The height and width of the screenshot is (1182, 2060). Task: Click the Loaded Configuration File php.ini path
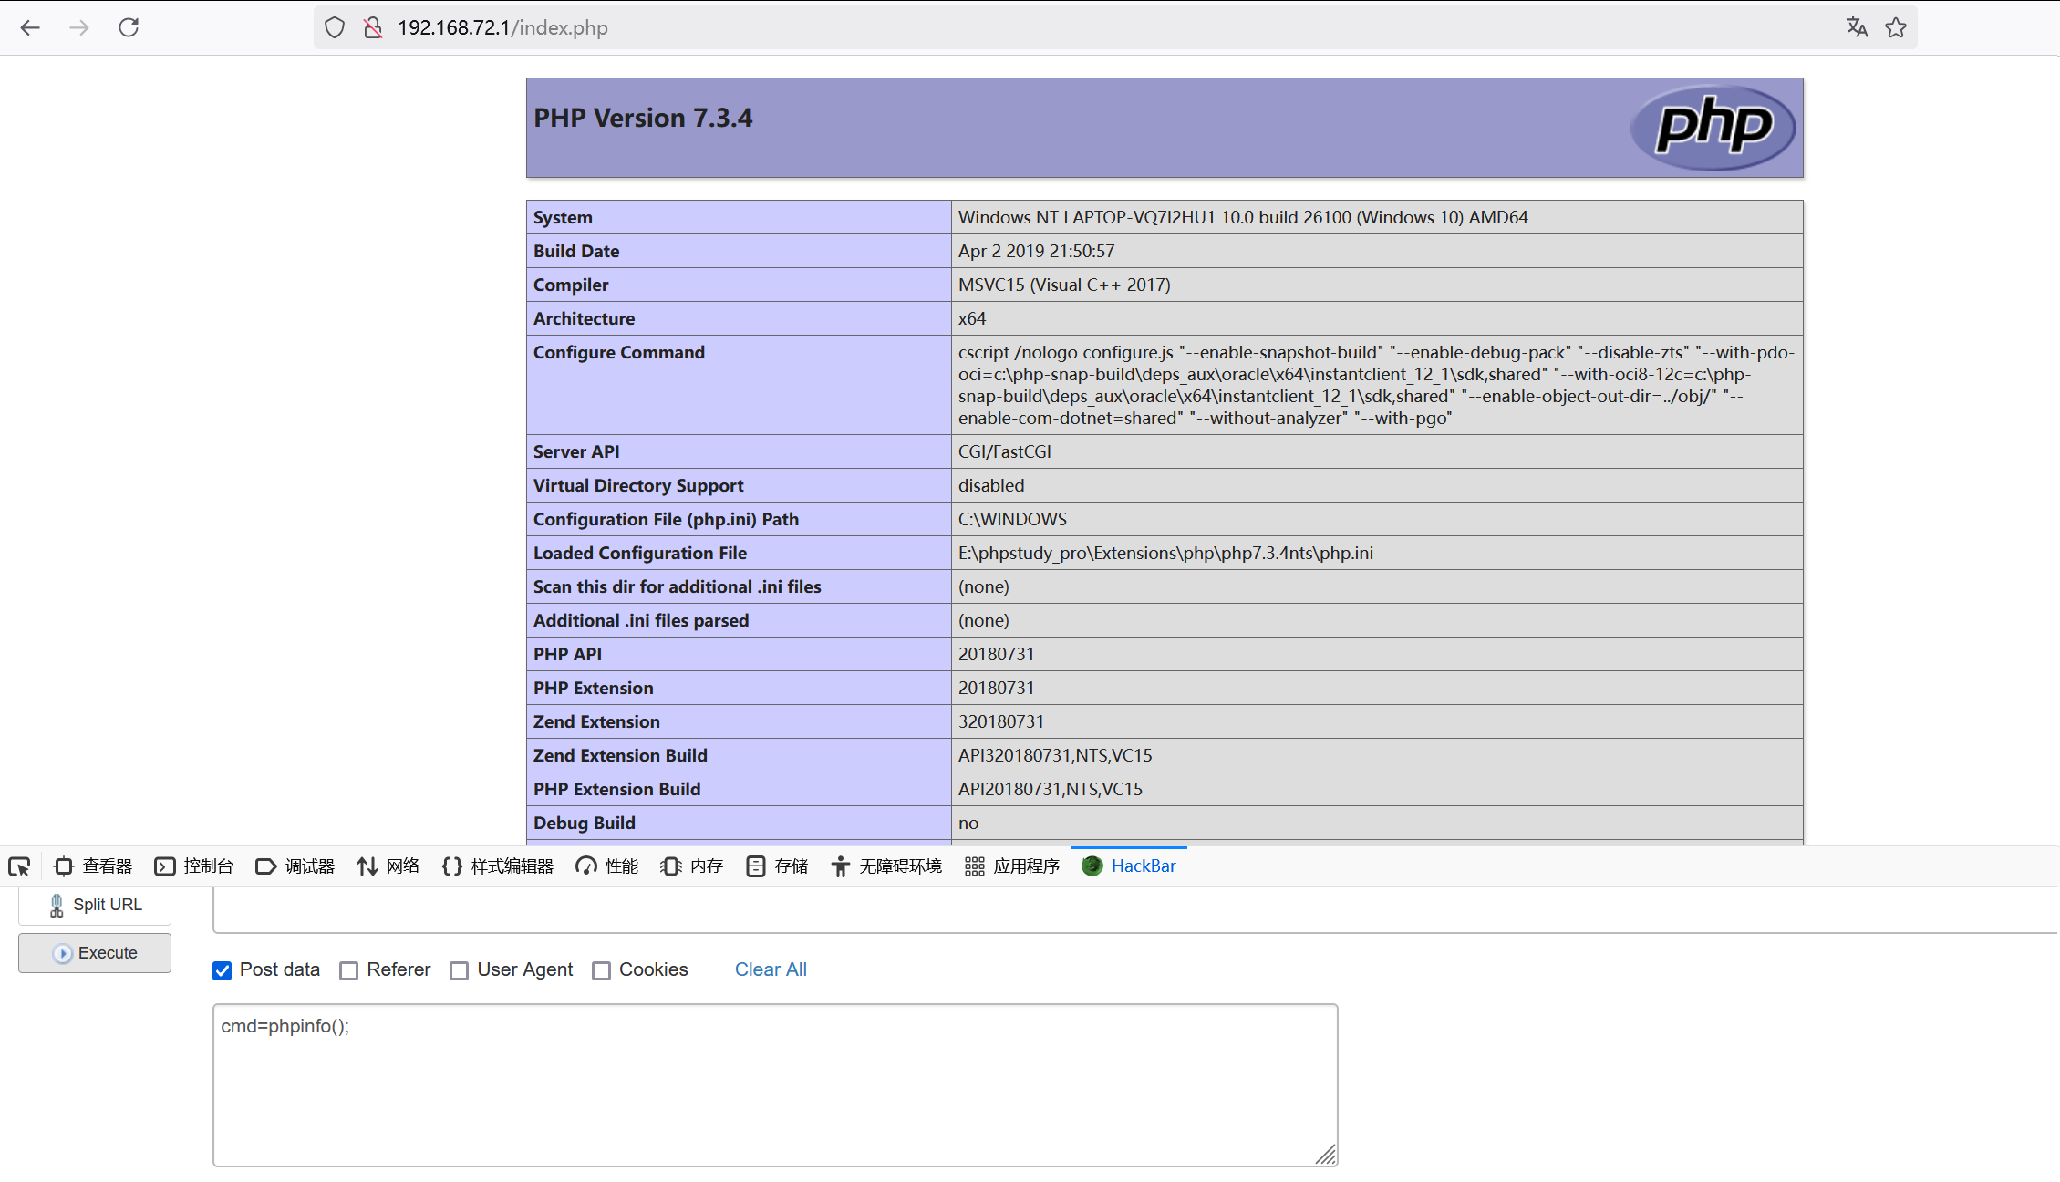(x=1165, y=553)
